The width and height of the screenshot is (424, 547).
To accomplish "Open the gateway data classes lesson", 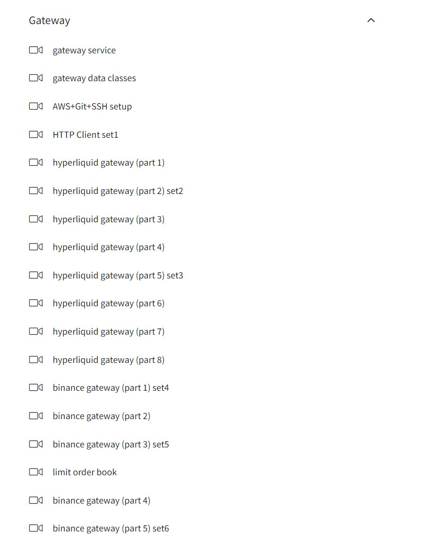I will click(x=94, y=78).
